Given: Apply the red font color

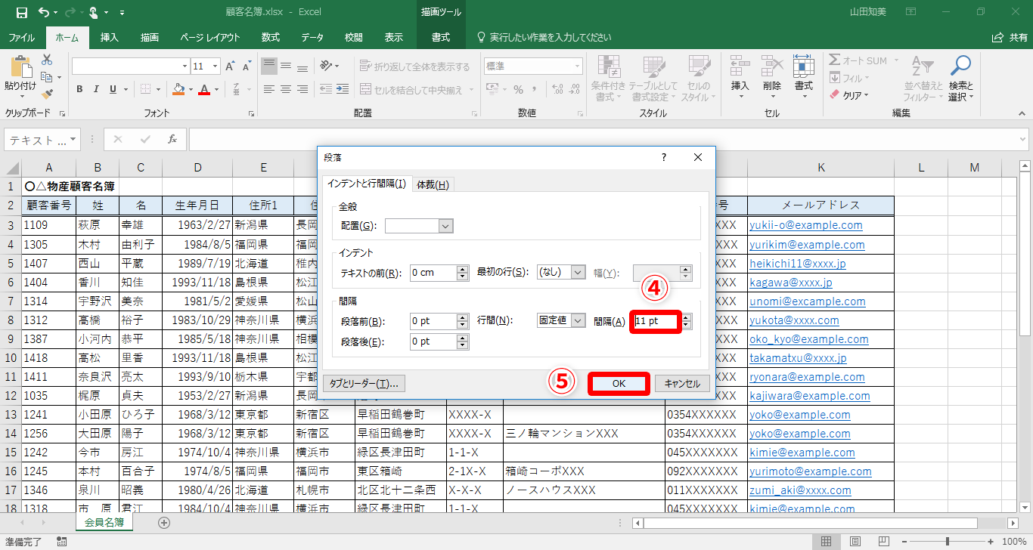Looking at the screenshot, I should 203,90.
